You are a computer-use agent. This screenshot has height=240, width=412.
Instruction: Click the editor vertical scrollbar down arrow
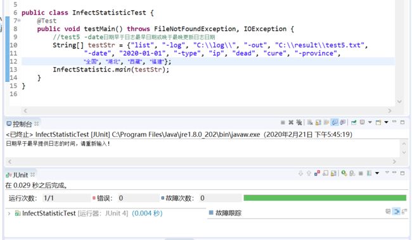point(399,101)
